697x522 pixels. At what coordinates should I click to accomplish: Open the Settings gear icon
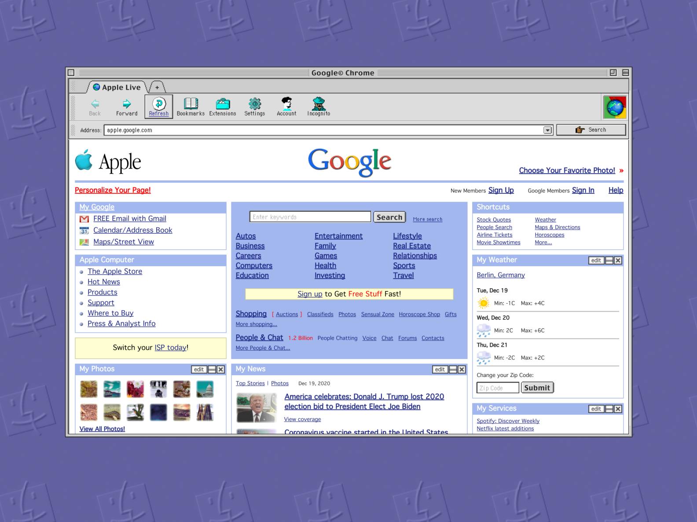[x=255, y=104]
